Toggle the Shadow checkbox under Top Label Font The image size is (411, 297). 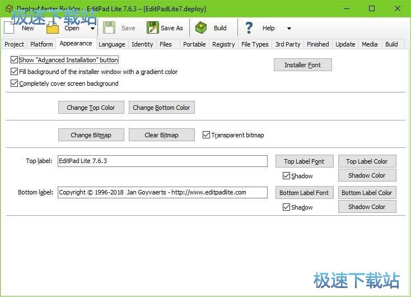[286, 176]
